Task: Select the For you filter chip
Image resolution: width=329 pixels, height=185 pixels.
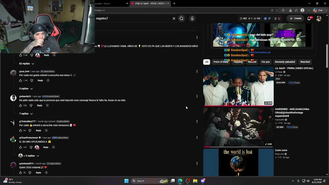Action: 266,62
